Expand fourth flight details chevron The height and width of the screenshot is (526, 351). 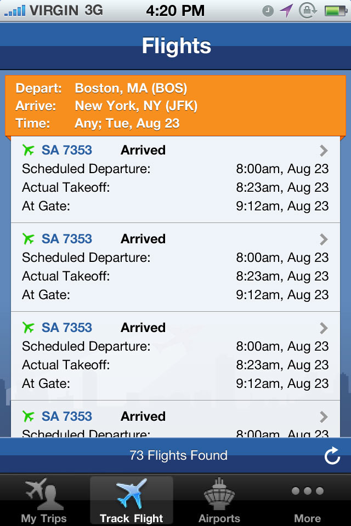[x=324, y=417]
